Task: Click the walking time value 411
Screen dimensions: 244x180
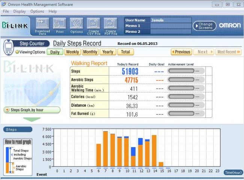Action: click(x=134, y=89)
